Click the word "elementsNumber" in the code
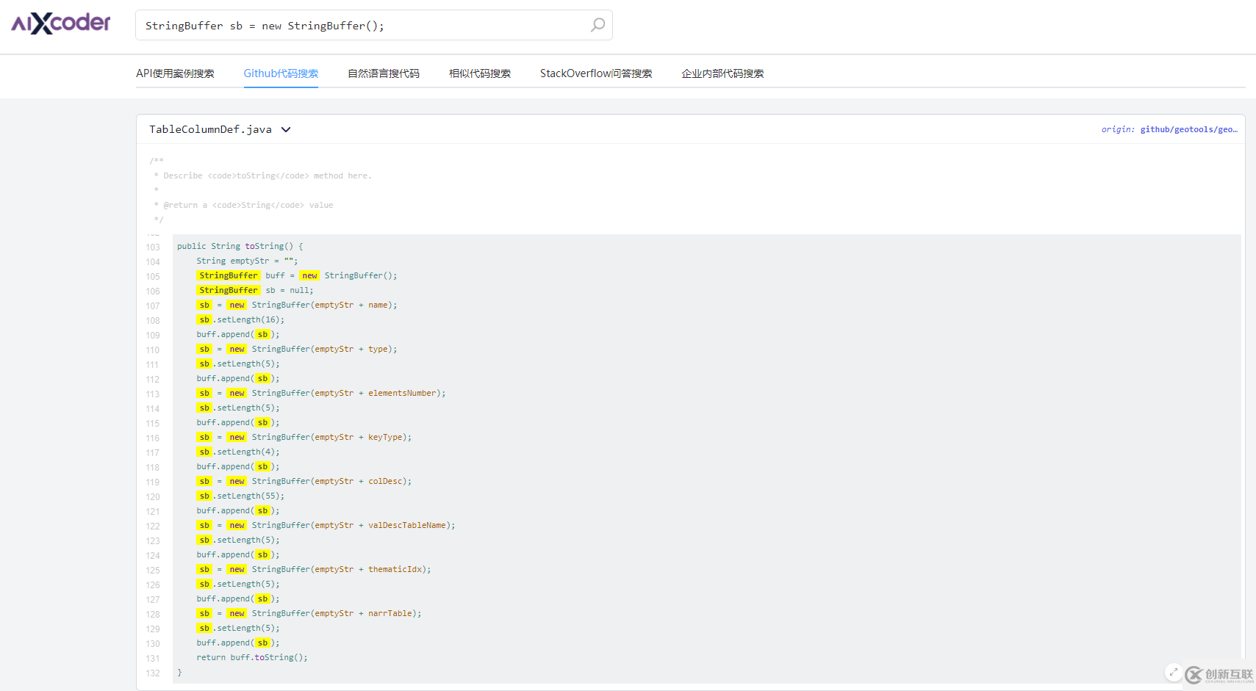This screenshot has width=1256, height=691. pos(402,393)
